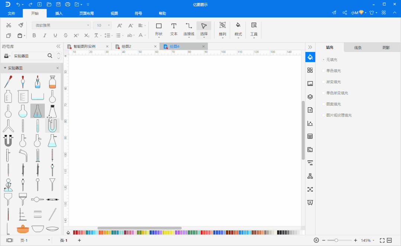Click the share icon in top right
The width and height of the screenshot is (401, 246).
[345, 13]
